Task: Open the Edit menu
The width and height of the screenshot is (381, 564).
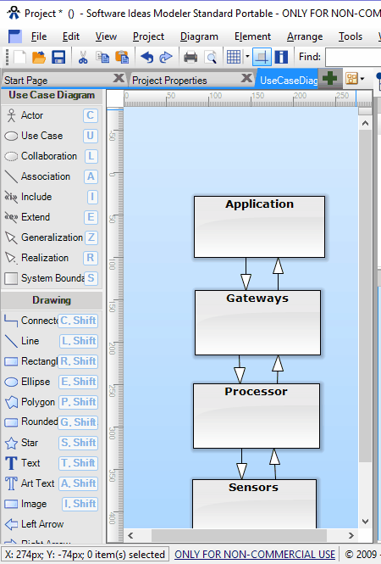Action: pos(71,36)
